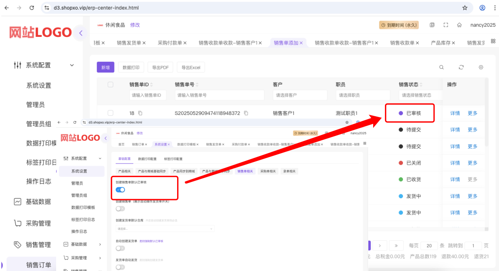Toggle the 展示自动操作发货单开关 switch
This screenshot has width=499, height=271.
coord(120,209)
